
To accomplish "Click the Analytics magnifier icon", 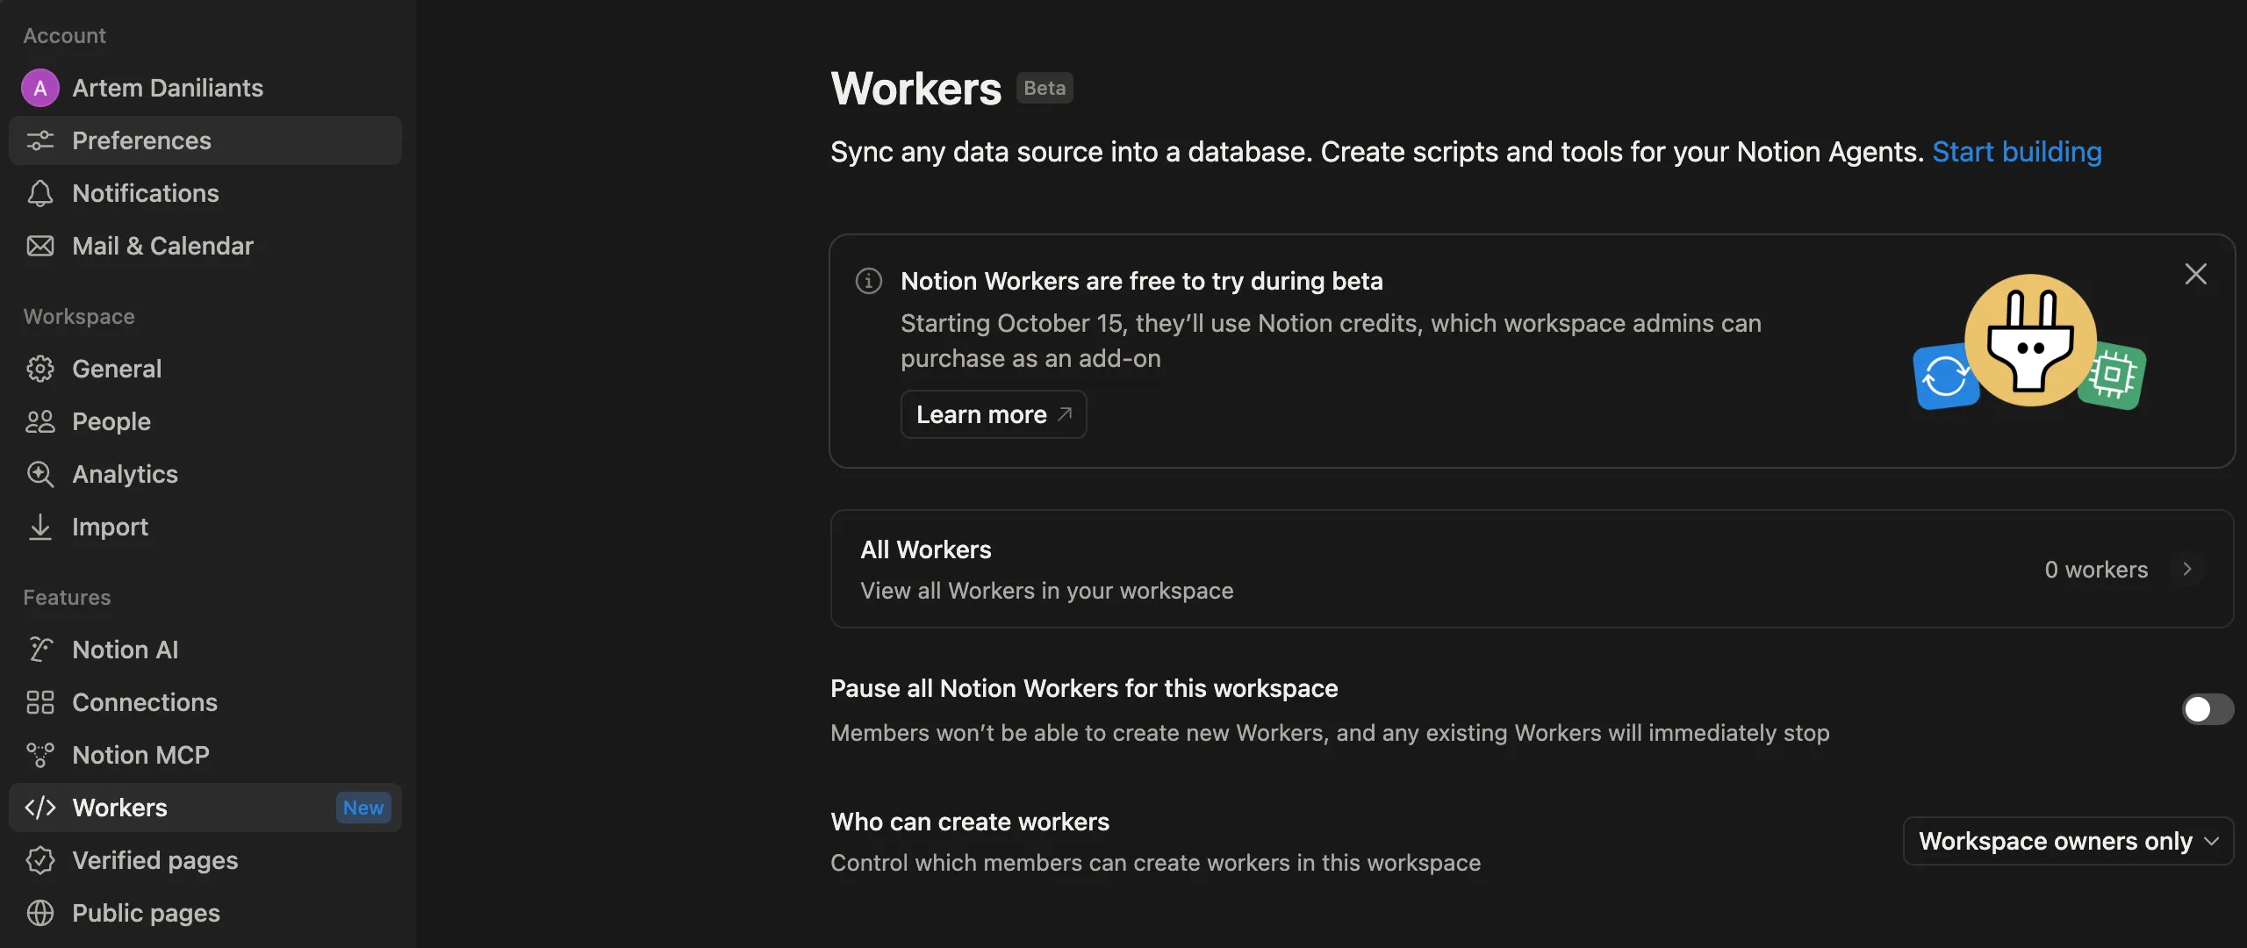I will [40, 474].
